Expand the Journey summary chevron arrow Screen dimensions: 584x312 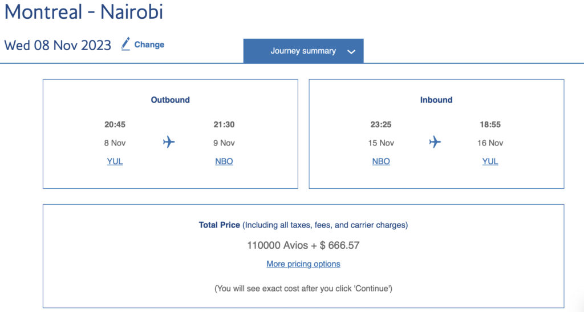tap(351, 51)
